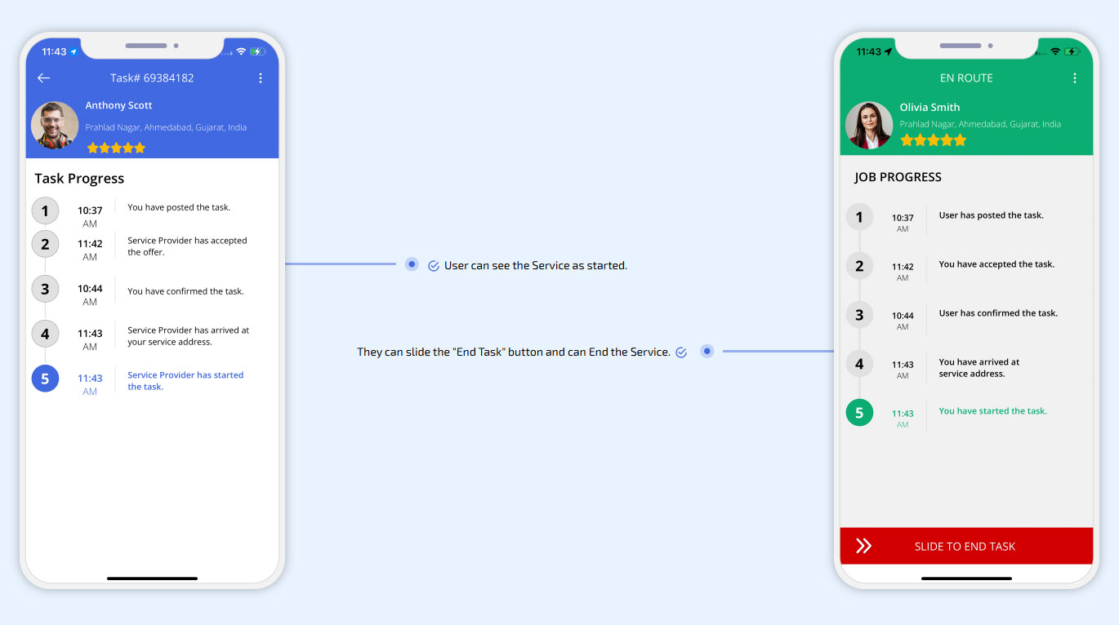
Task: Click 'You have started the task' text
Action: tap(992, 411)
